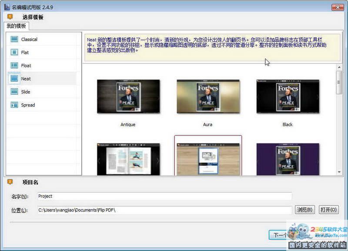Viewport: 348px width, 251px height.
Task: Open the 我的模板 tab
Action: pyautogui.click(x=16, y=26)
